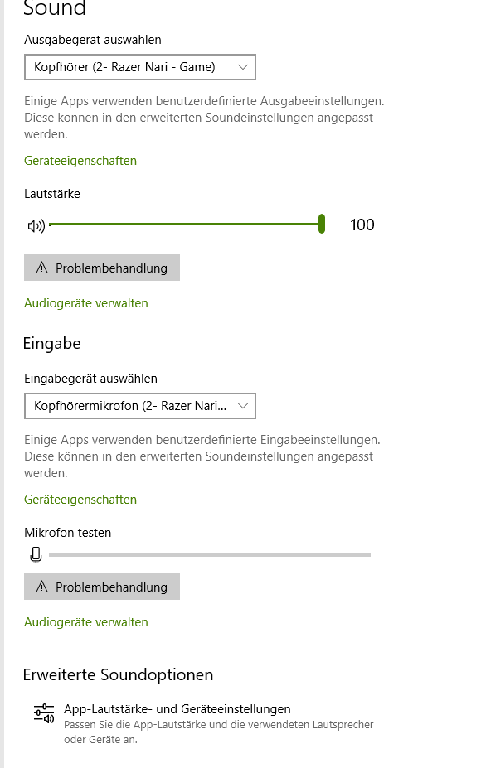Click the Mikrofon testen level bar
The height and width of the screenshot is (768, 481).
point(210,555)
